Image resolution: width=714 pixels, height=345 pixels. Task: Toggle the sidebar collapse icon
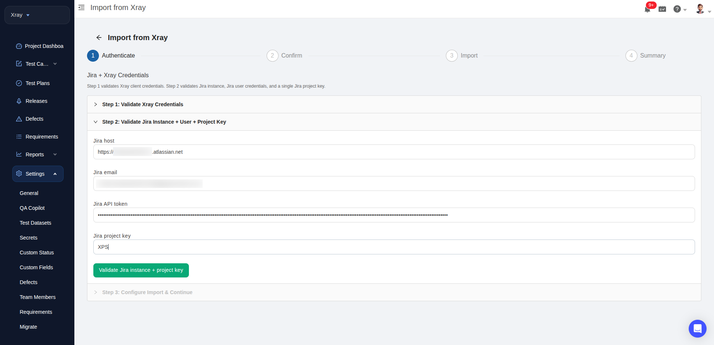pos(81,7)
